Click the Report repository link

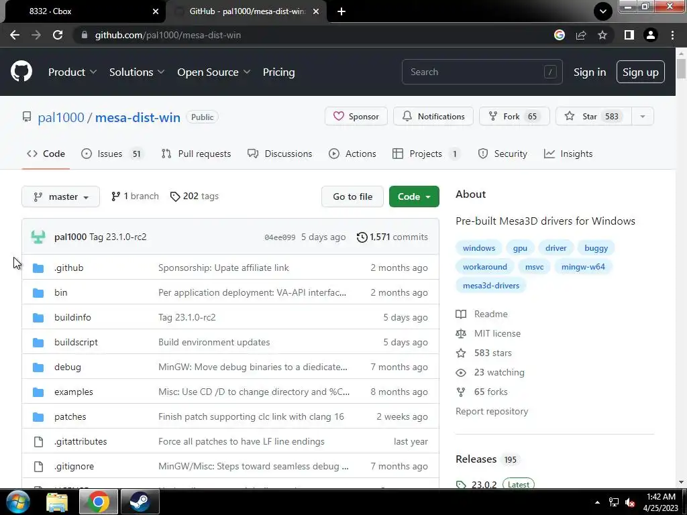tap(492, 411)
